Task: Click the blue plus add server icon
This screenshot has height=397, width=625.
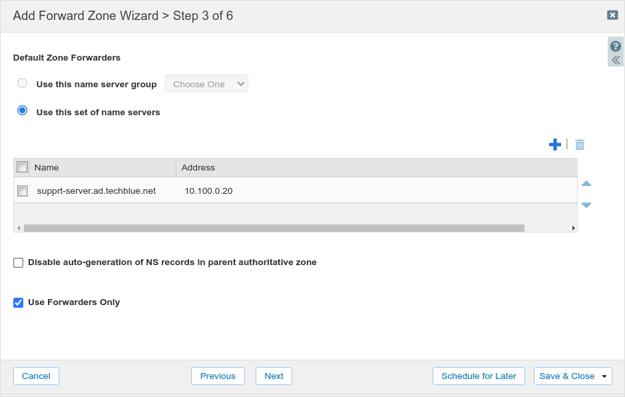Action: click(554, 145)
